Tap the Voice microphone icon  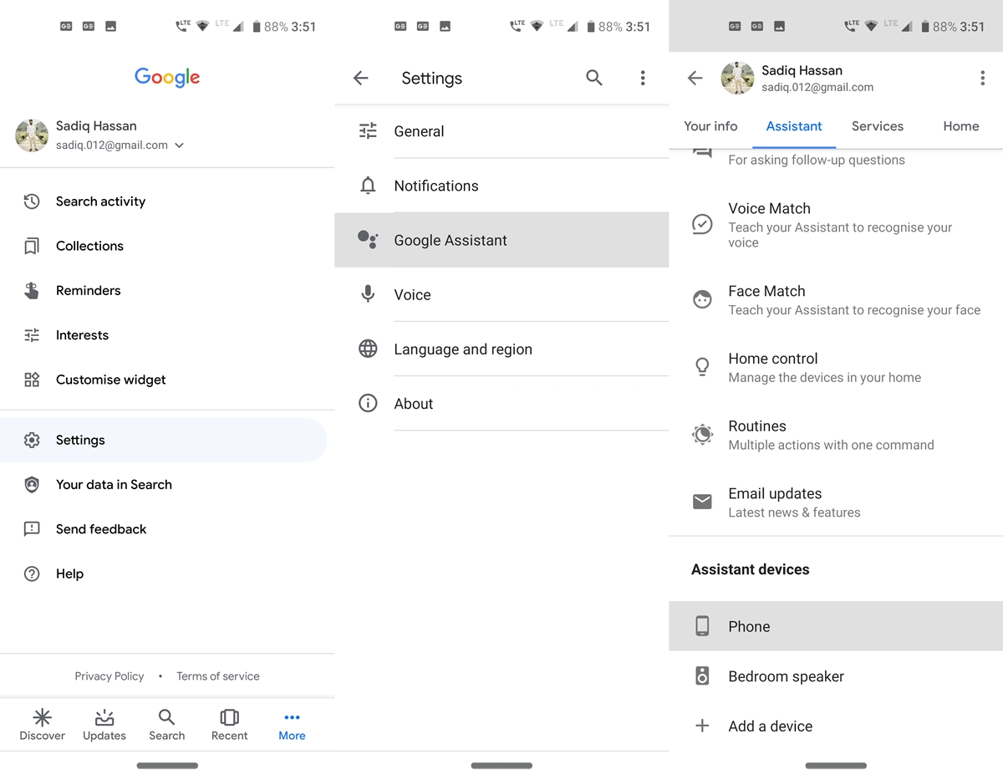368,294
